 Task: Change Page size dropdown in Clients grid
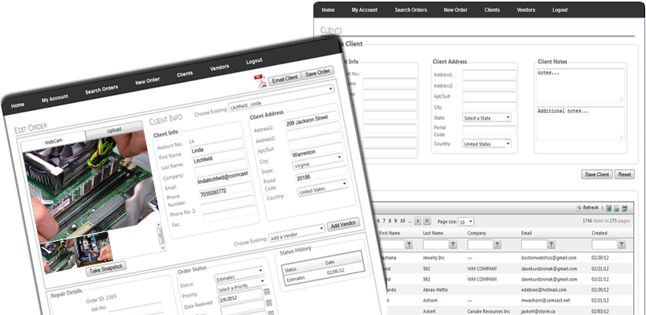tap(471, 222)
